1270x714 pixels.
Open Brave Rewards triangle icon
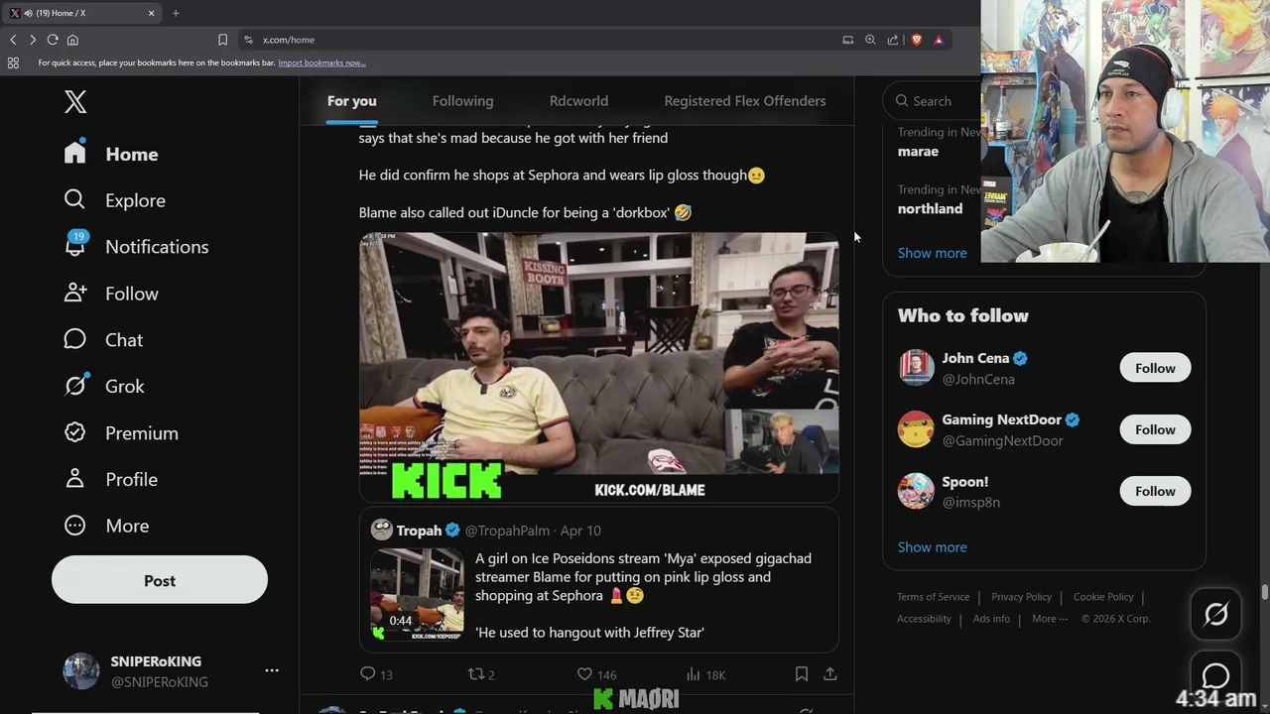[939, 40]
